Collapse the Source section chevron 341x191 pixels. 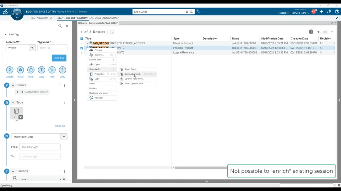pos(13,85)
